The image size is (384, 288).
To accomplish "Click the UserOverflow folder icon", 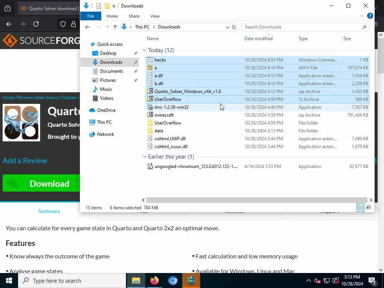I will click(x=150, y=123).
